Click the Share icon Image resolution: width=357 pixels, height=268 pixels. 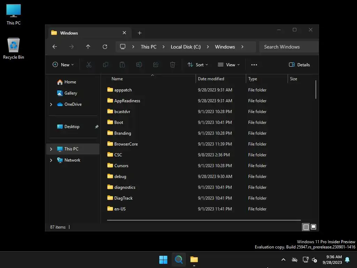click(x=156, y=65)
